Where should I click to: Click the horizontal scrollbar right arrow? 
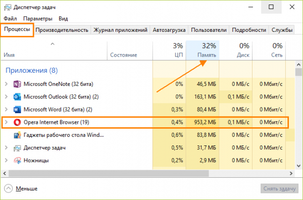coord(291,174)
